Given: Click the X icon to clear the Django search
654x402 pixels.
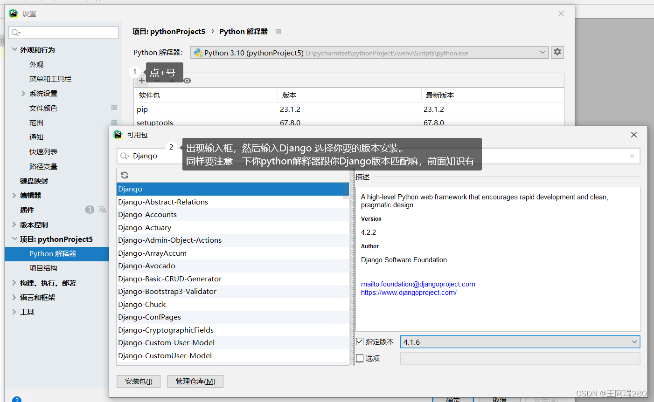Looking at the screenshot, I should 632,156.
